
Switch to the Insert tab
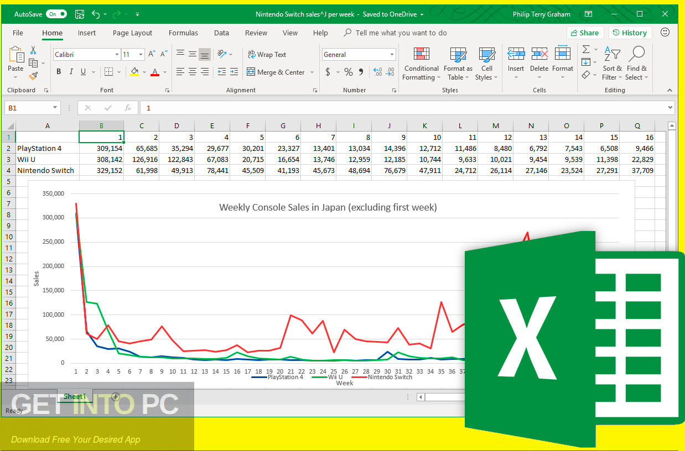point(87,33)
